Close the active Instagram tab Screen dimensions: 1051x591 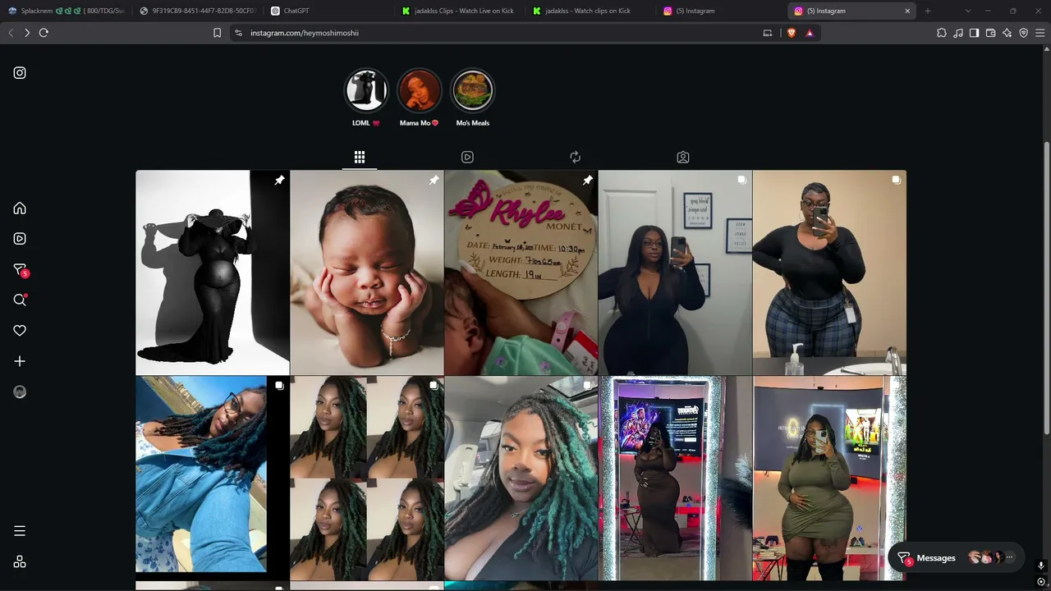(x=907, y=11)
